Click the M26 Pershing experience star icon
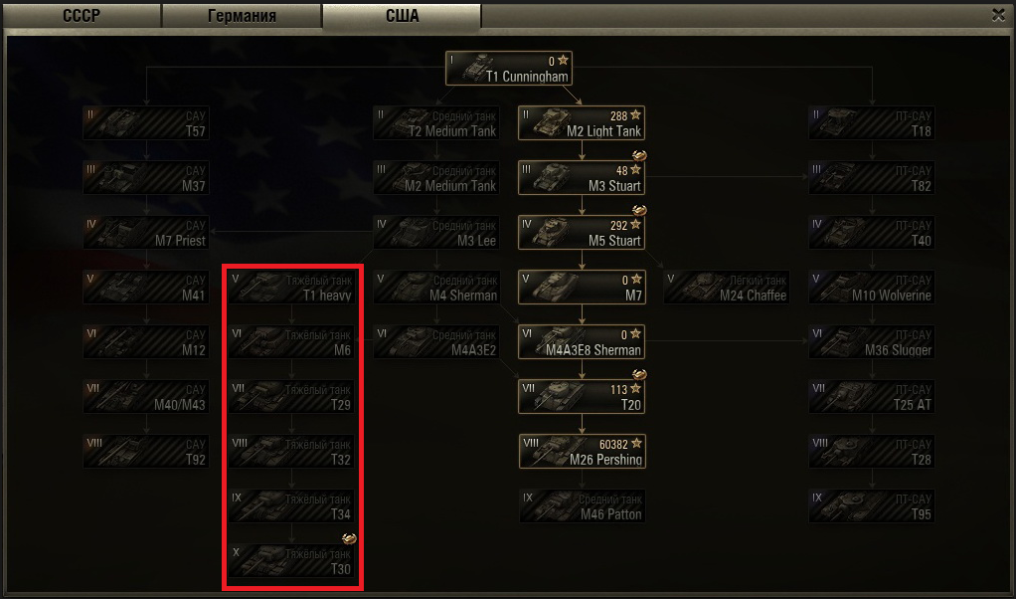The height and width of the screenshot is (599, 1016). coord(636,444)
